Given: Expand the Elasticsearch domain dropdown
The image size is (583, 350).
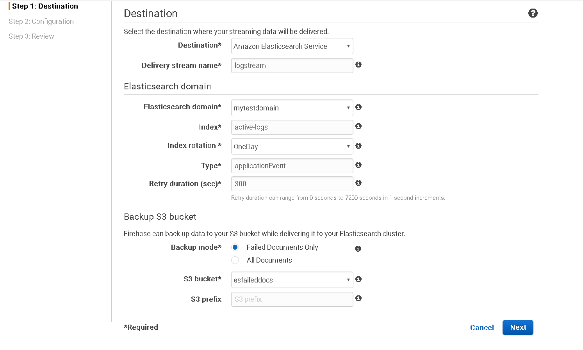Looking at the screenshot, I should 292,108.
